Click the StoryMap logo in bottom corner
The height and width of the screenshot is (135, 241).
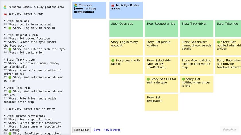(230, 130)
